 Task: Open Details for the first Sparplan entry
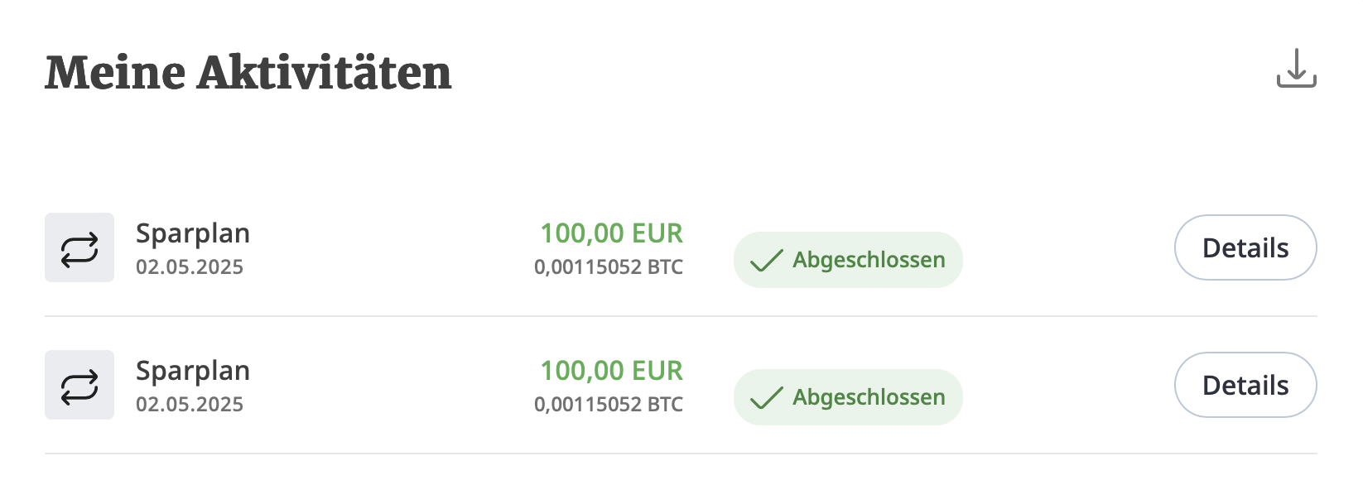(x=1245, y=247)
